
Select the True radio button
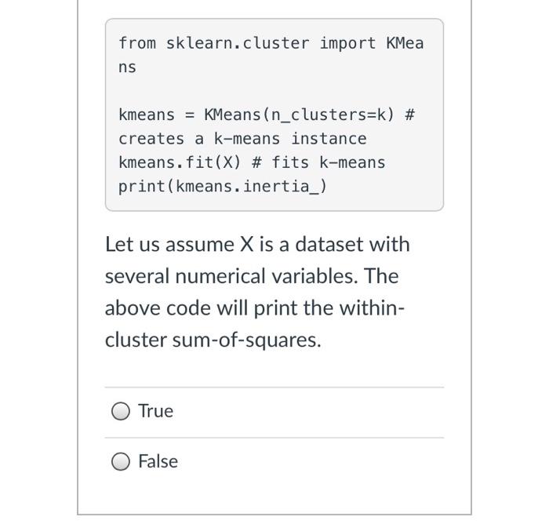[121, 411]
